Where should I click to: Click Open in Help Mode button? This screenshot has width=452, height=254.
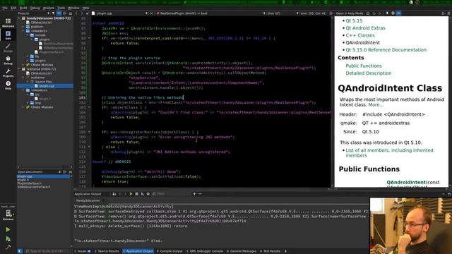(350, 13)
